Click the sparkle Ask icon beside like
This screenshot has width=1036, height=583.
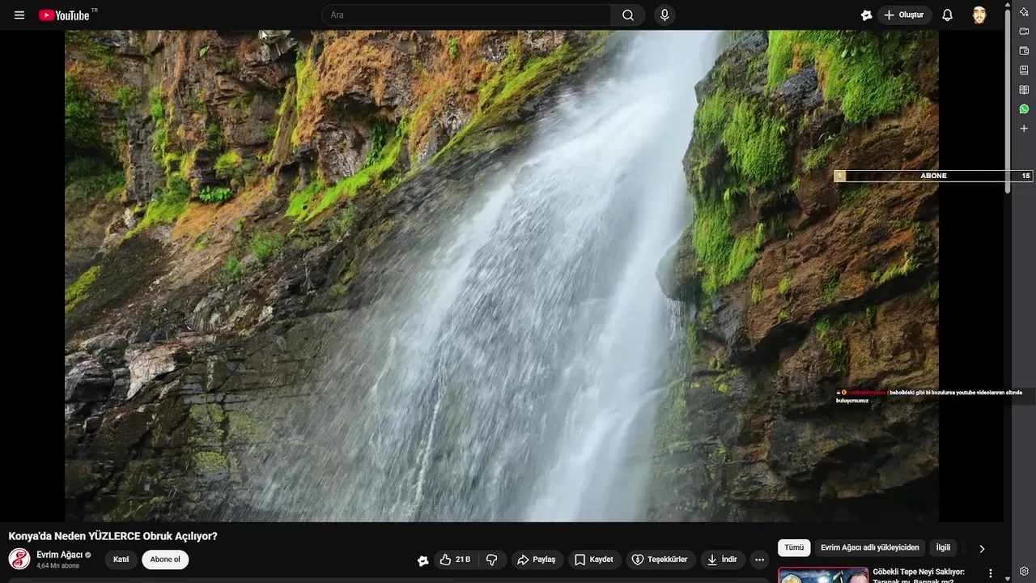click(422, 560)
